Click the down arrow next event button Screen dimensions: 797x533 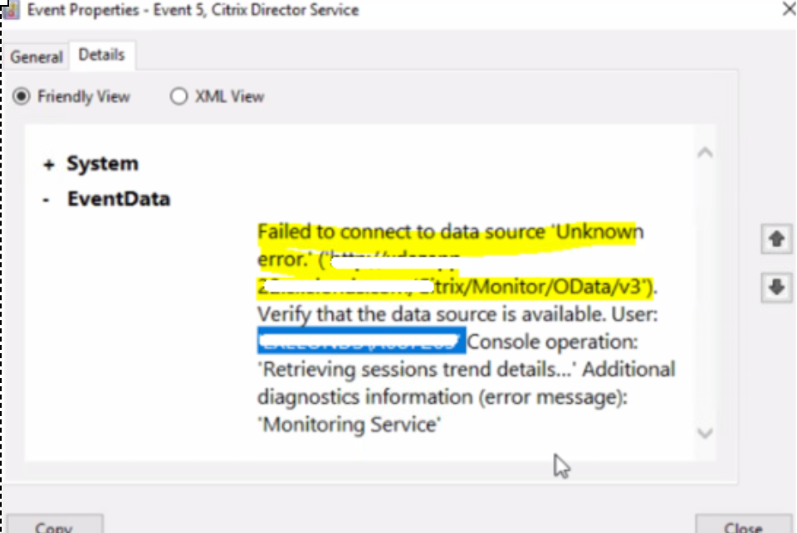click(x=776, y=288)
